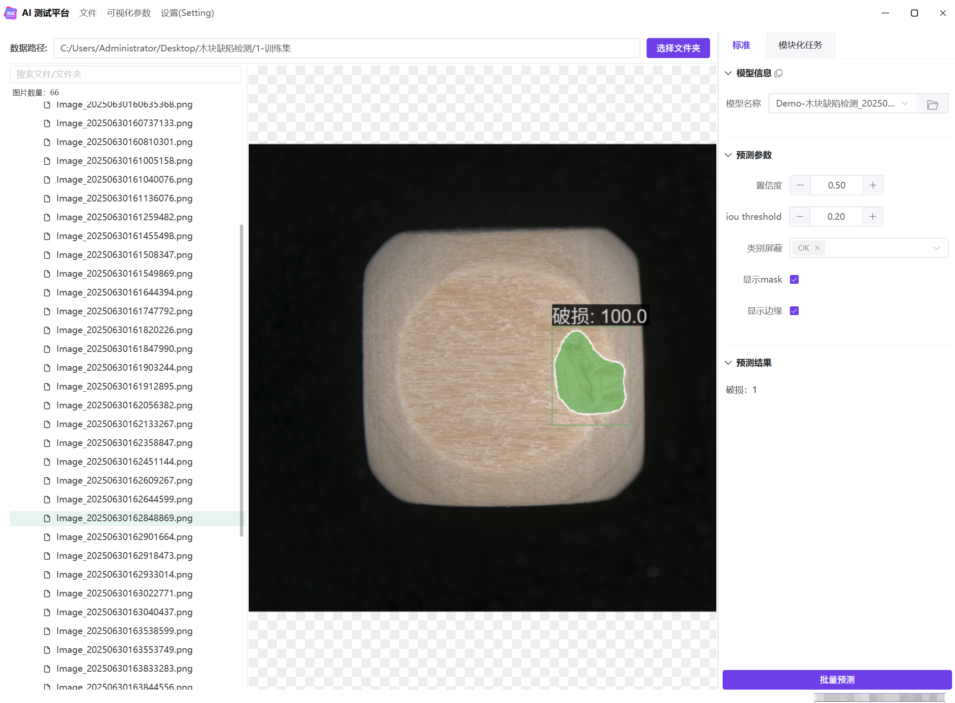Start 批量预测 batch prediction

(x=836, y=680)
